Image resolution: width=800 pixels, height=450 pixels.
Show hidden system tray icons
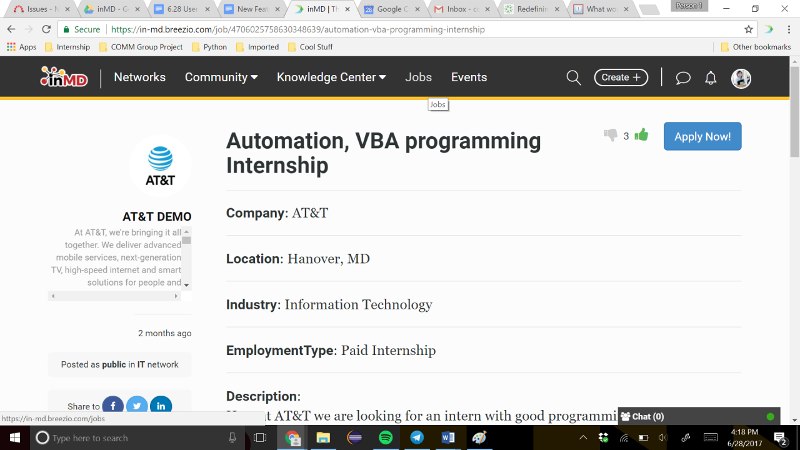pos(583,437)
